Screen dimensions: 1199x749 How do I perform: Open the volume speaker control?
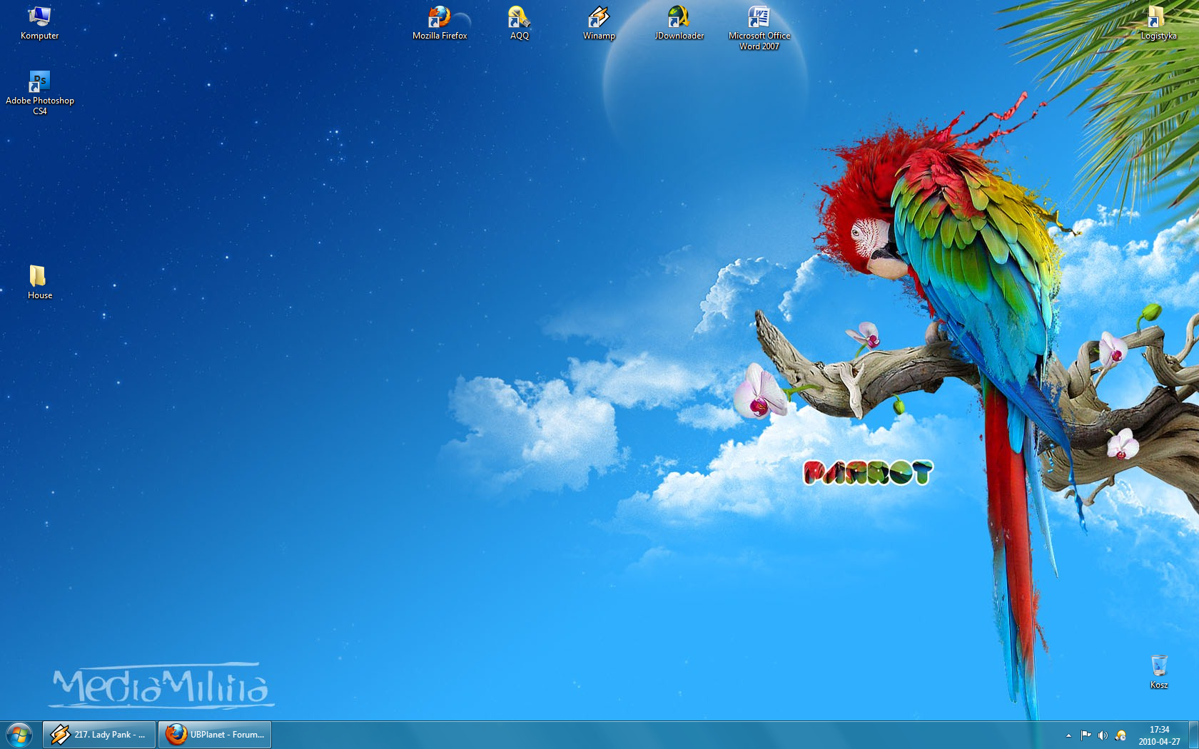(1103, 735)
